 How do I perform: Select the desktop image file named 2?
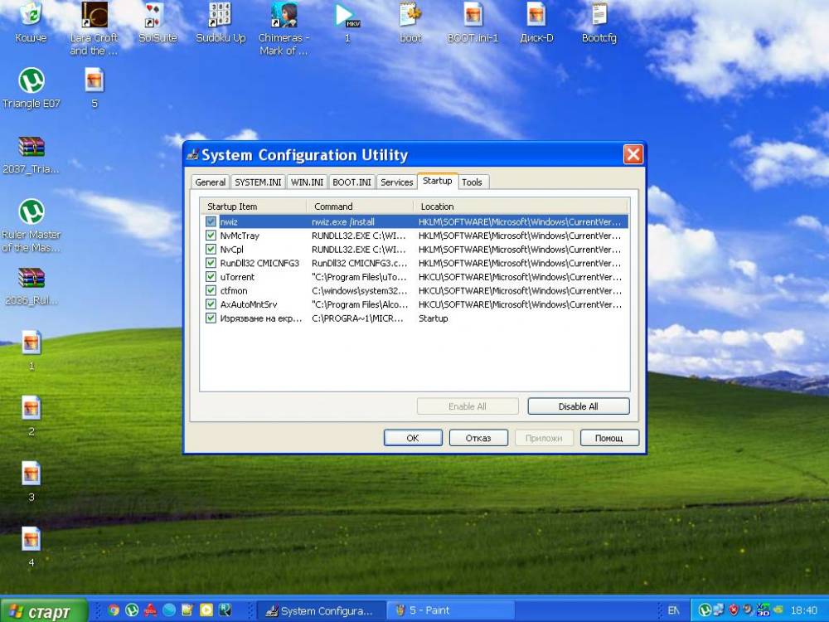coord(32,408)
